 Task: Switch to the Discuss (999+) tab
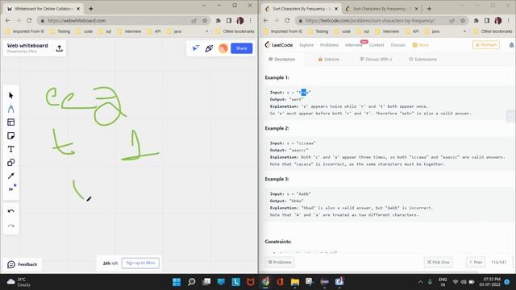(376, 59)
